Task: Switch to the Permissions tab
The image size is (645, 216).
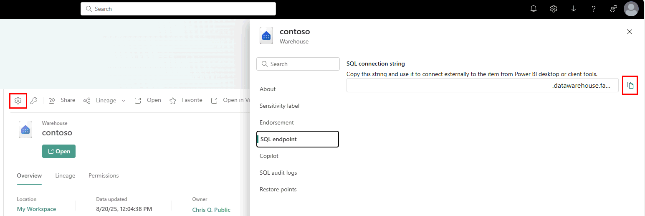Action: tap(104, 175)
